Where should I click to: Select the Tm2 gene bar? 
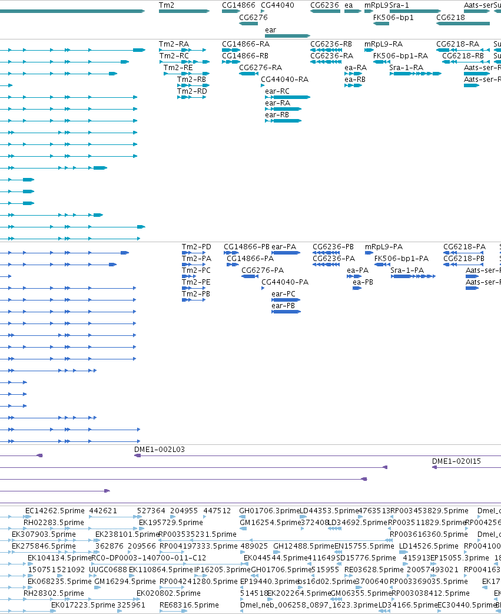pos(184,11)
